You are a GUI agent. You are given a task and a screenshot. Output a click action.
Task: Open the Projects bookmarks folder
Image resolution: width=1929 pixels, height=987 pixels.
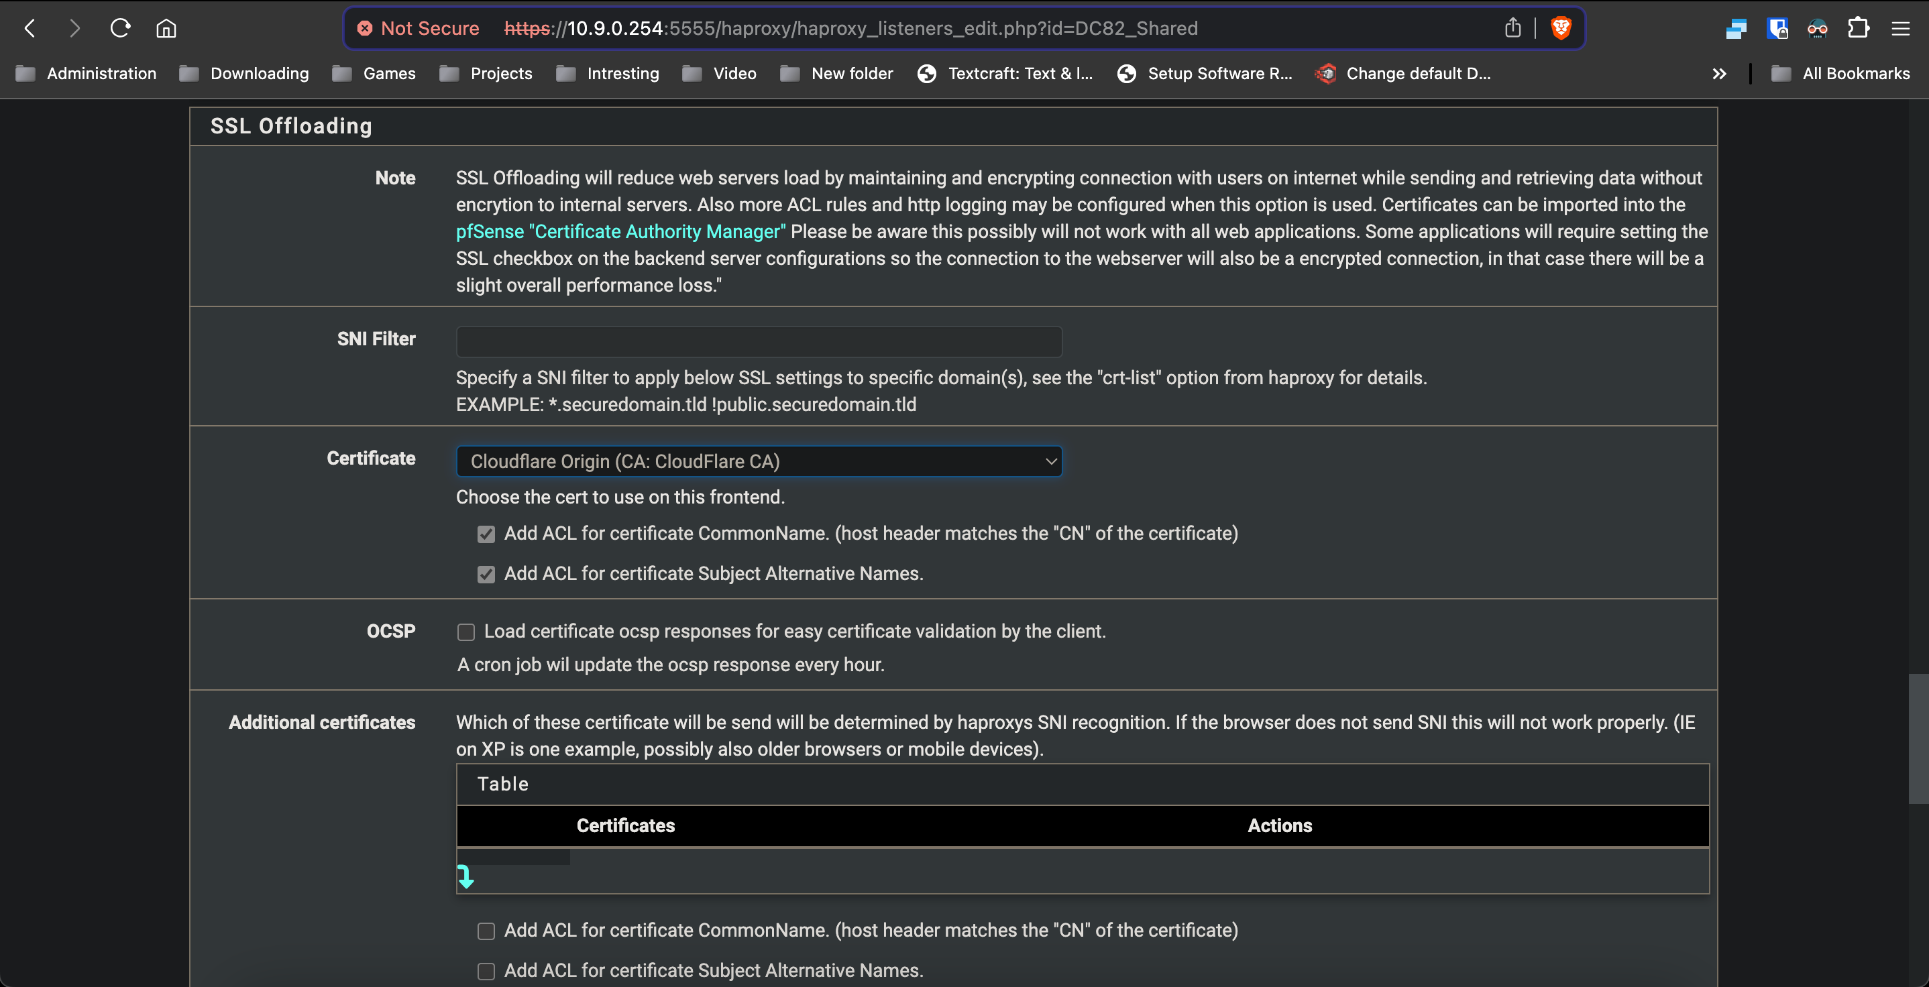(486, 73)
